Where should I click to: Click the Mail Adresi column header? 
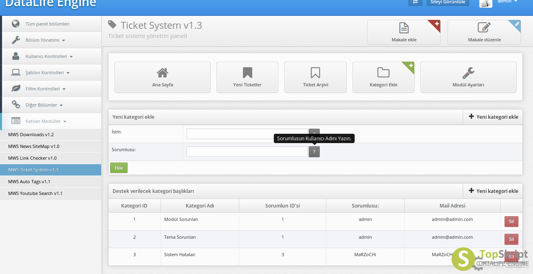452,205
